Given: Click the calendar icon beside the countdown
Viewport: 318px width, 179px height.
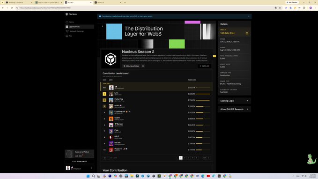Looking at the screenshot, I should point(247,33).
